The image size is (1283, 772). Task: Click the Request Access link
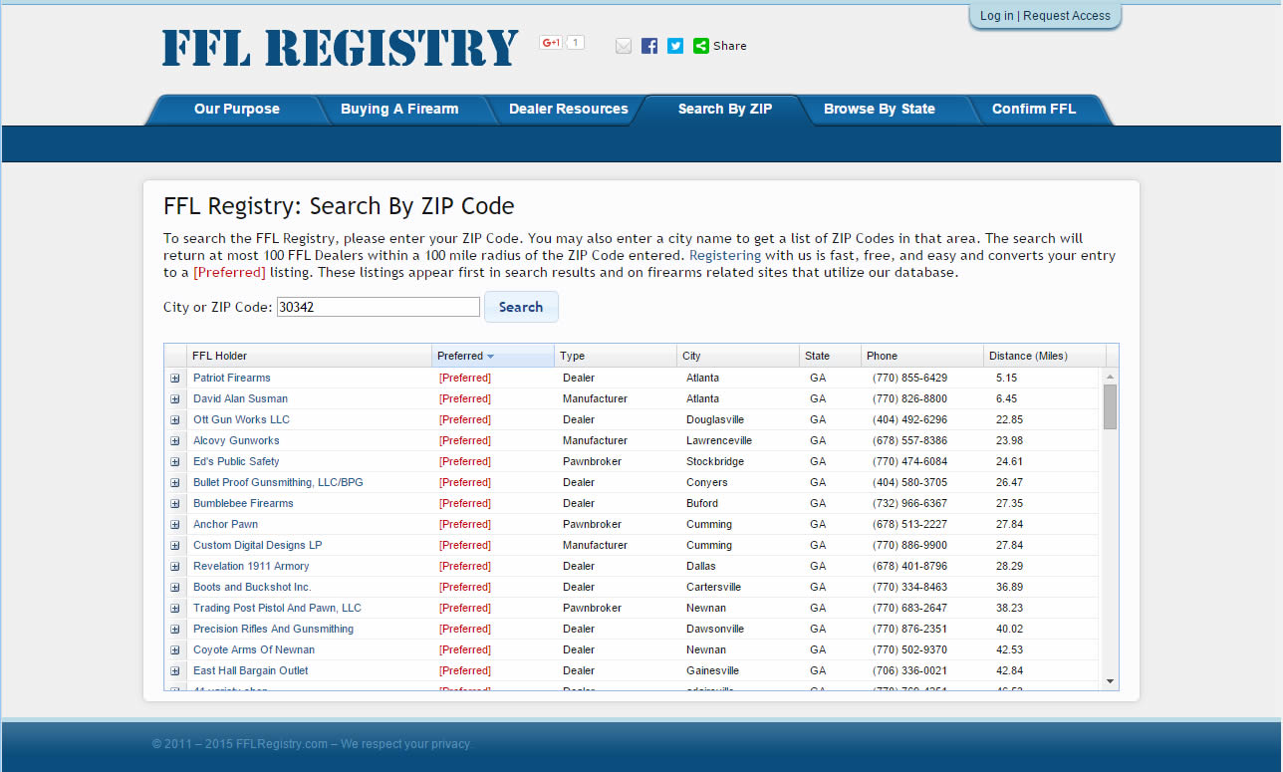1066,16
